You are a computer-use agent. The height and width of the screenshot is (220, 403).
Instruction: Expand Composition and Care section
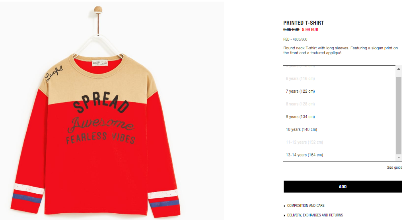tap(306, 206)
